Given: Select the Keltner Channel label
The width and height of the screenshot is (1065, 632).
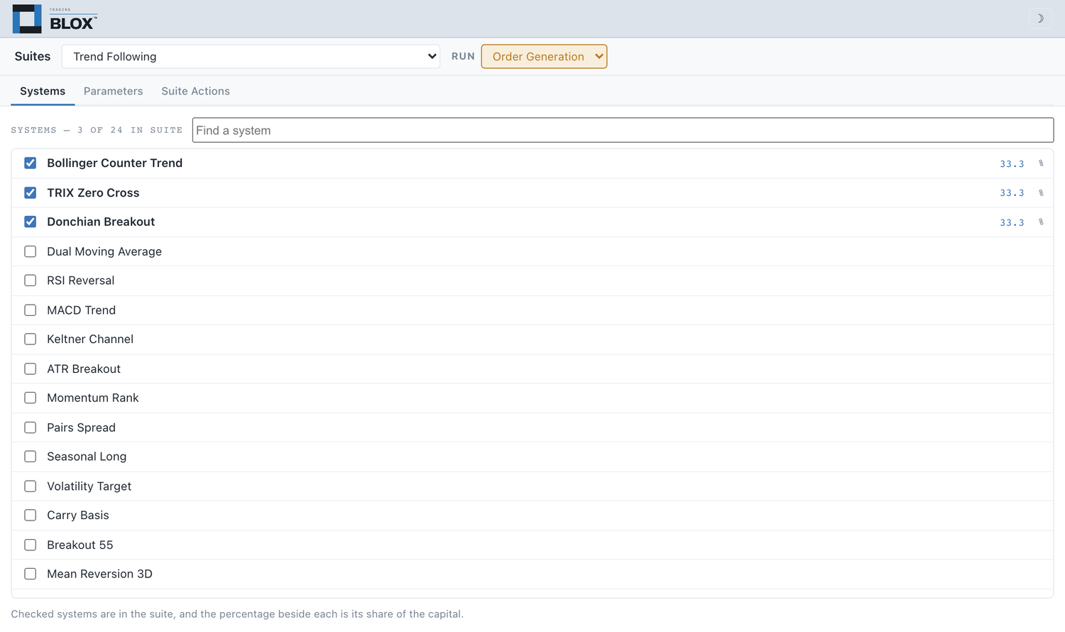Looking at the screenshot, I should click(x=90, y=339).
